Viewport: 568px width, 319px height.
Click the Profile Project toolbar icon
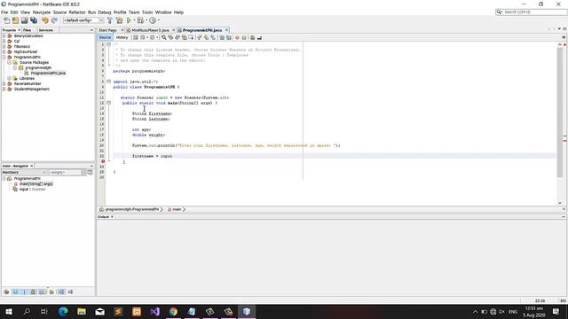click(x=153, y=20)
